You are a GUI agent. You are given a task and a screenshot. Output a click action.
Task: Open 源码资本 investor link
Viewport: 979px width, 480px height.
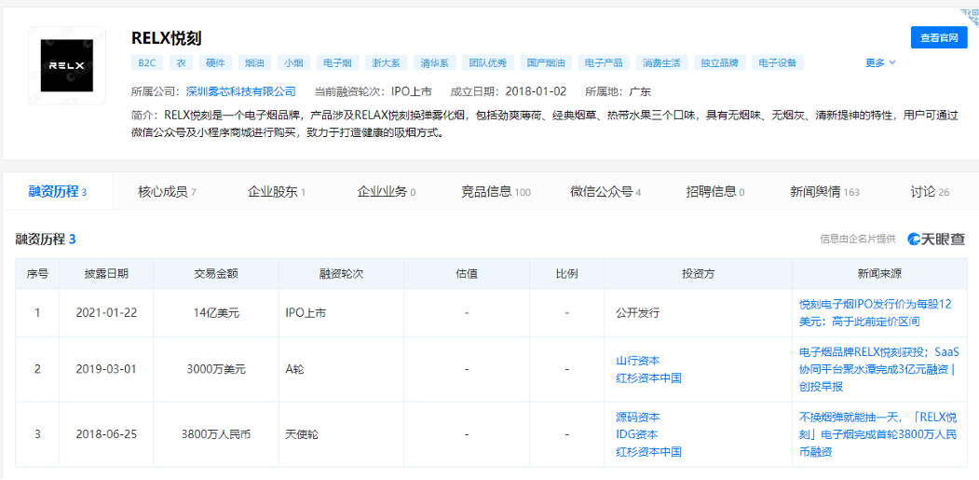[638, 418]
